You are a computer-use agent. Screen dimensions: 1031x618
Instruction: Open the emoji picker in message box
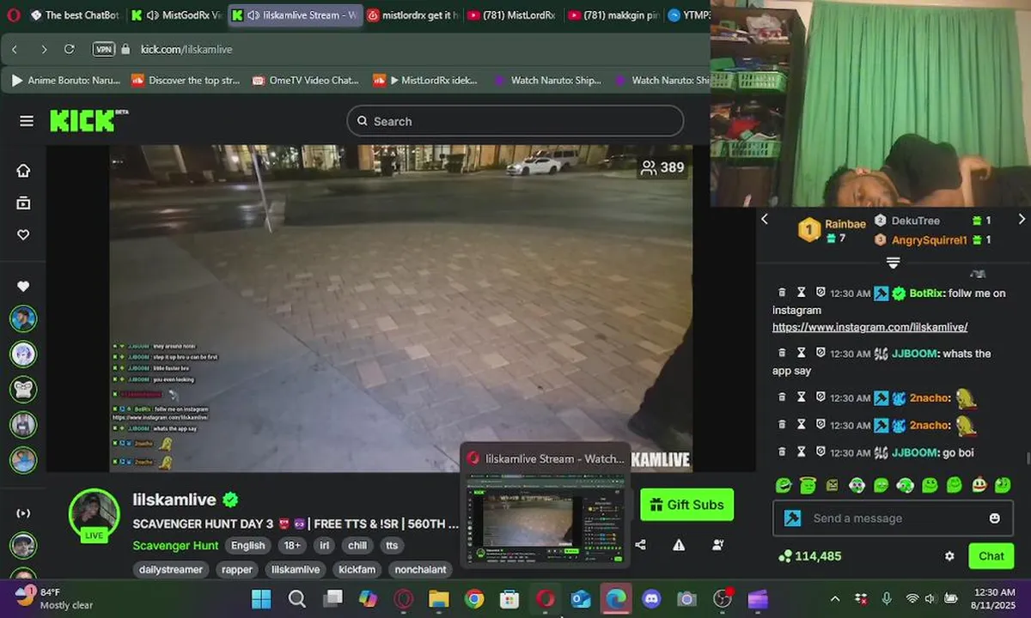(x=995, y=518)
